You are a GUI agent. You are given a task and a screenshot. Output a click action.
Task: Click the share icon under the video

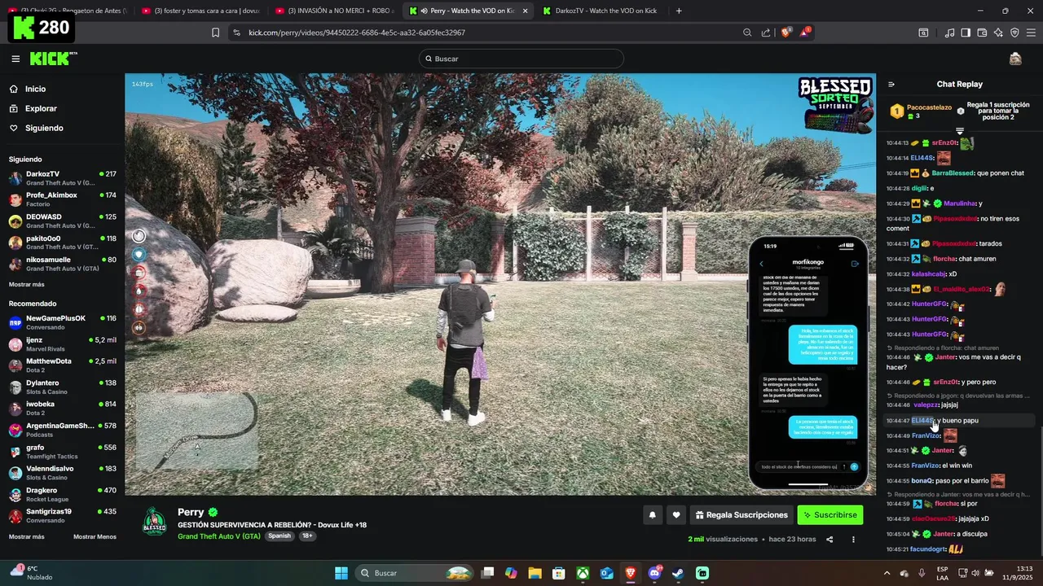pos(830,539)
